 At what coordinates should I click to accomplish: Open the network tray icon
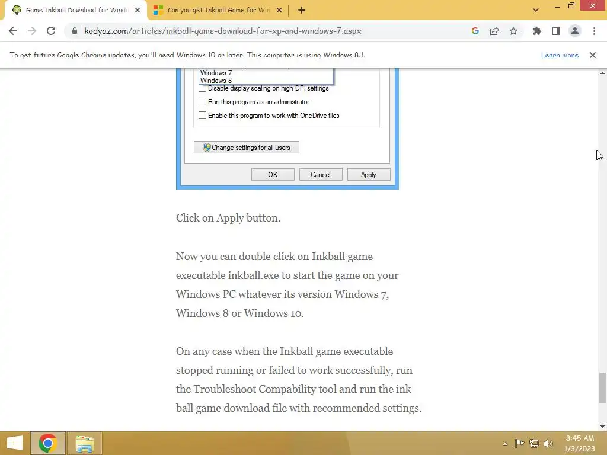(534, 443)
